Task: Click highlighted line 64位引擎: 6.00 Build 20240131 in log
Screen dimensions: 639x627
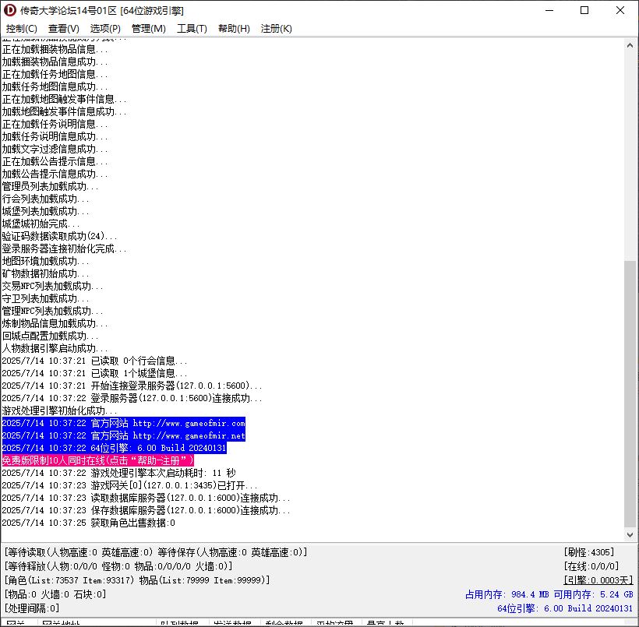Action: point(114,448)
